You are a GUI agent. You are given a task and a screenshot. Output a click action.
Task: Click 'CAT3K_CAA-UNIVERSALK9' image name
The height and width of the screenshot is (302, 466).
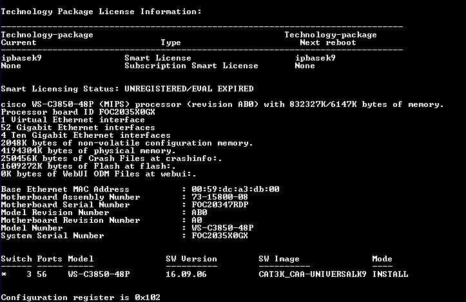(313, 274)
